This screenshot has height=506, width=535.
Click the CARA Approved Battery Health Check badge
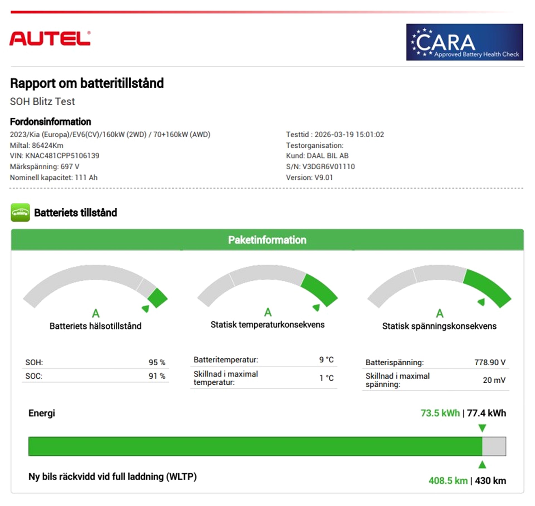[464, 42]
